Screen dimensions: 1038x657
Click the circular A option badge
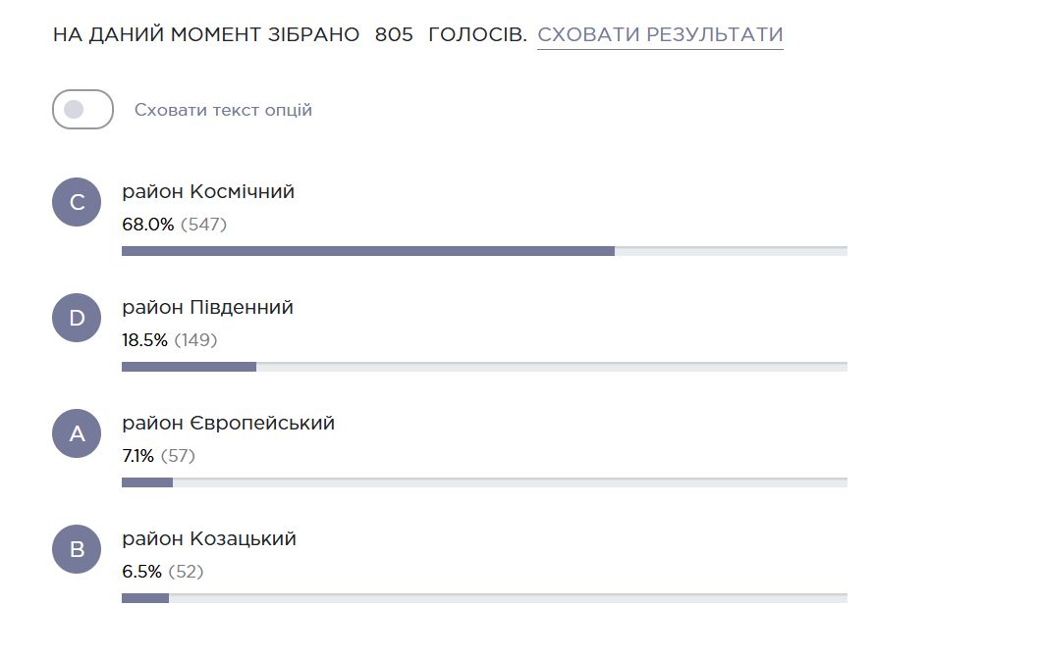(x=77, y=433)
